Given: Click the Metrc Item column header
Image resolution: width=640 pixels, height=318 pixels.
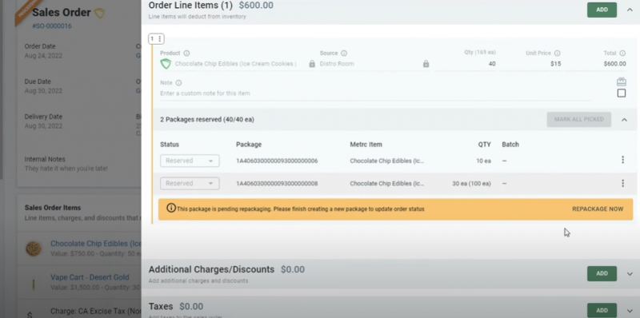Looking at the screenshot, I should tap(366, 145).
